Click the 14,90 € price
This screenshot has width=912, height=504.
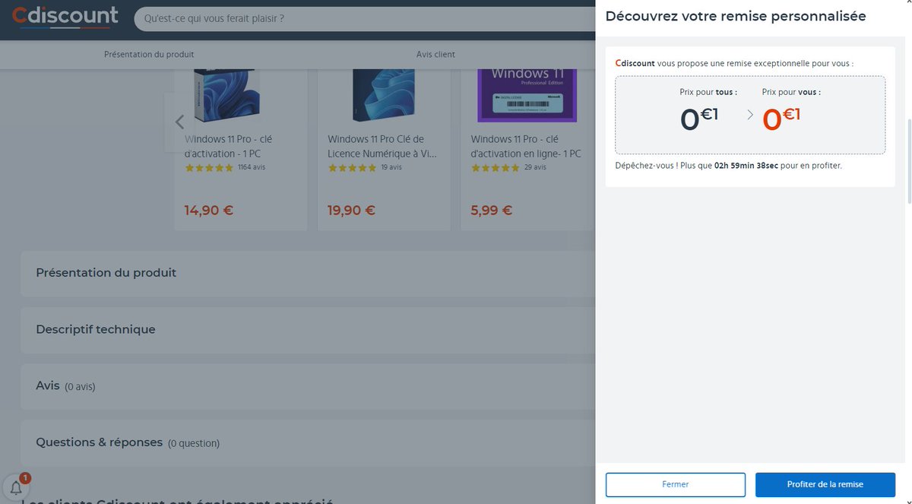pos(209,211)
